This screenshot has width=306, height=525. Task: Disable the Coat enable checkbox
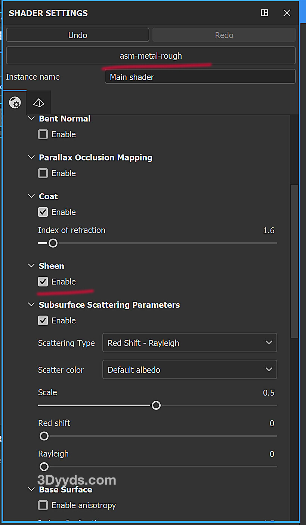coord(43,212)
